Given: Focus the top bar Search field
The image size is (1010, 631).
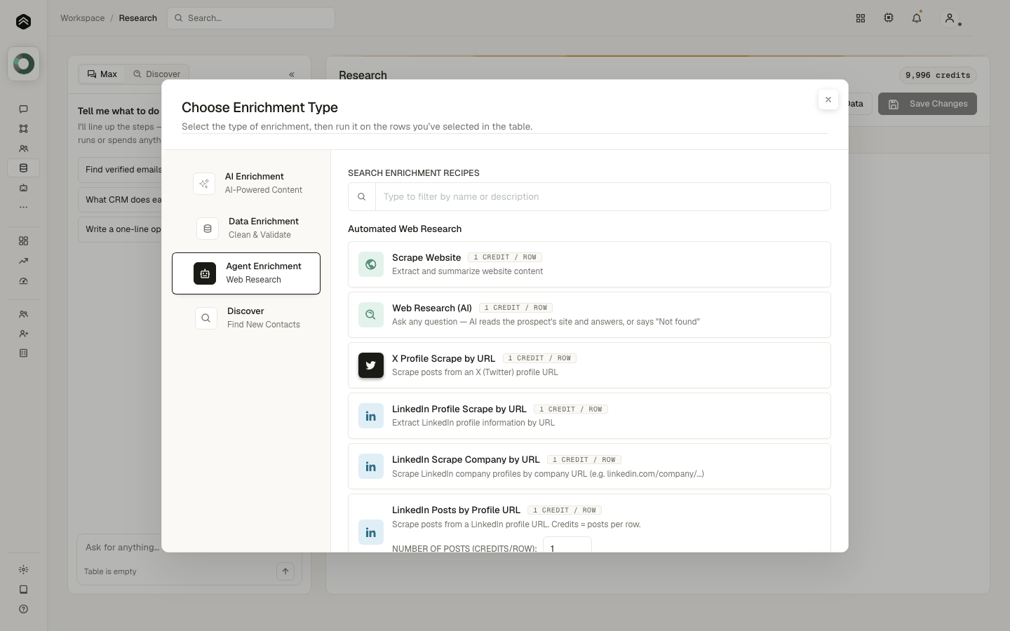Looking at the screenshot, I should [251, 18].
